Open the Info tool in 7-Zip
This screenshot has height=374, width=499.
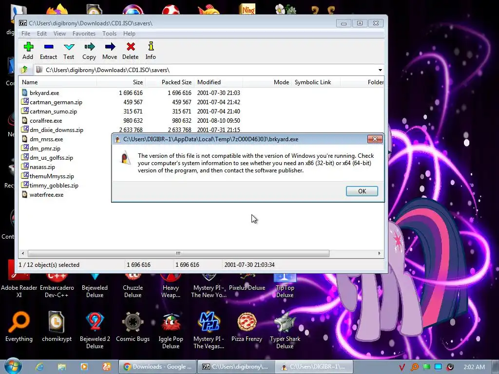coord(151,51)
